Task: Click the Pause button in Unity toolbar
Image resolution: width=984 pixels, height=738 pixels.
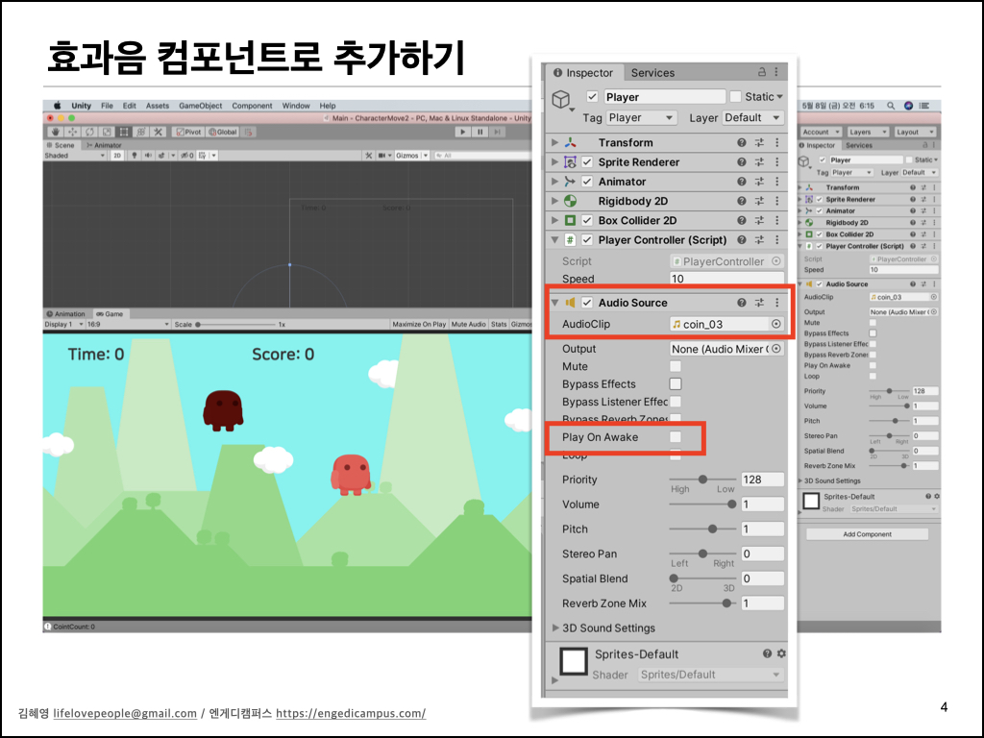Action: coord(480,132)
